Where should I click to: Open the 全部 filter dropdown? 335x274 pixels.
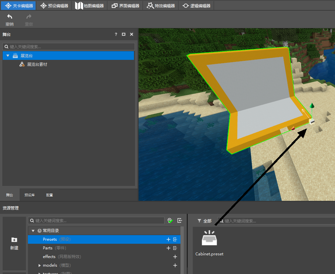[x=204, y=221]
